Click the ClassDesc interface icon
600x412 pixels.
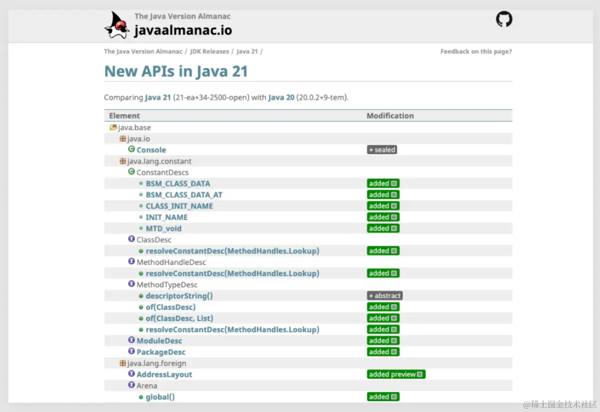[x=131, y=240]
